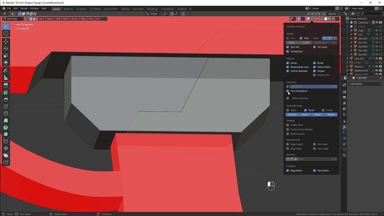Toggle the Creases overlay button
Screen dimensions: 384x216
click(292, 115)
